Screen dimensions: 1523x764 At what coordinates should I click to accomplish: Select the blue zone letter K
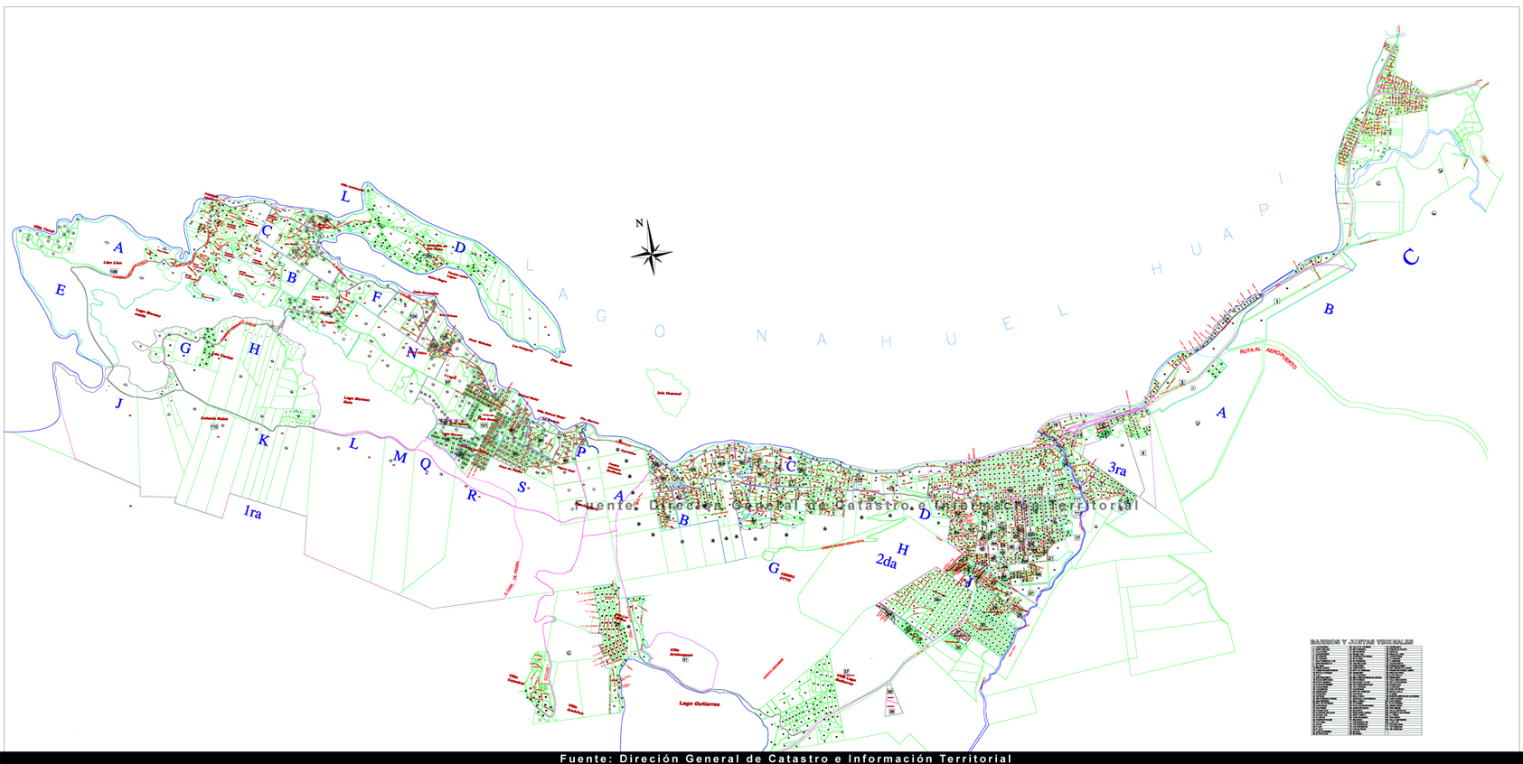point(263,441)
